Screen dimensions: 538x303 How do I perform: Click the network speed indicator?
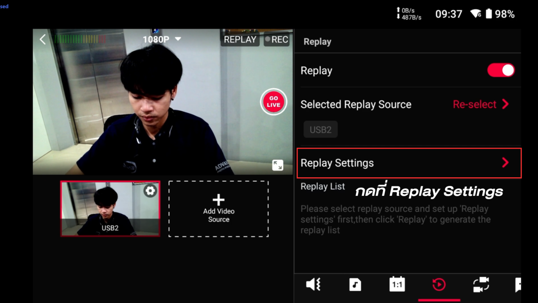click(x=409, y=14)
